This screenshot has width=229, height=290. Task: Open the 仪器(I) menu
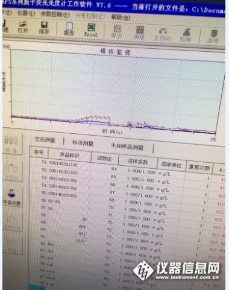(26, 13)
